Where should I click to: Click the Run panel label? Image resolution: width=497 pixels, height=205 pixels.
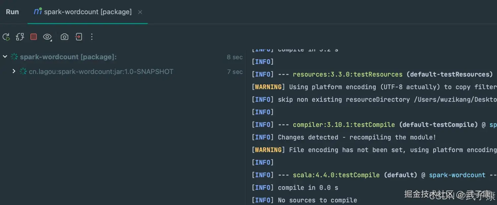12,12
